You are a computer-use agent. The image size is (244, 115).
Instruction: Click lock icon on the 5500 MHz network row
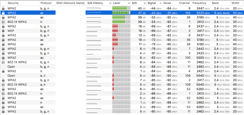click(3, 58)
